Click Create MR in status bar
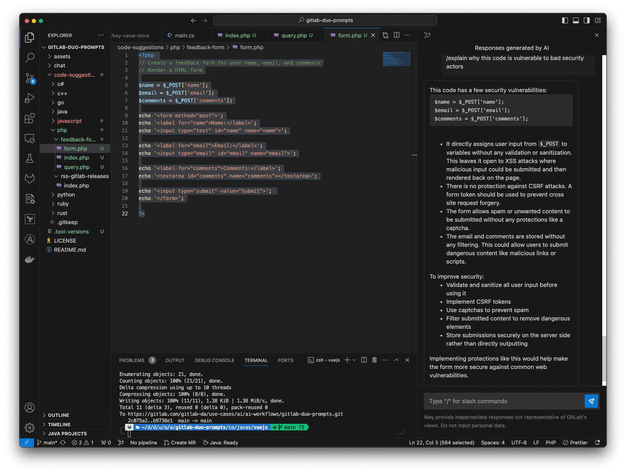This screenshot has height=473, width=626. tap(180, 443)
